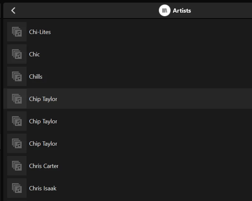Screen dimensions: 252x201
Task: Click the album icon next to Chic
Action: coord(17,54)
